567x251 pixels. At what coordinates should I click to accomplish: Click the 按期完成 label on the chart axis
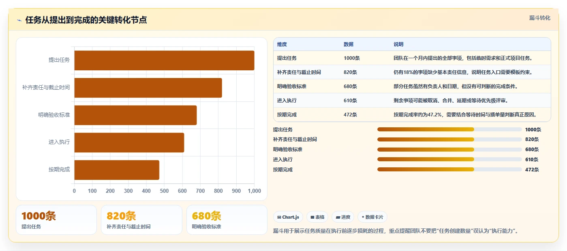point(59,170)
